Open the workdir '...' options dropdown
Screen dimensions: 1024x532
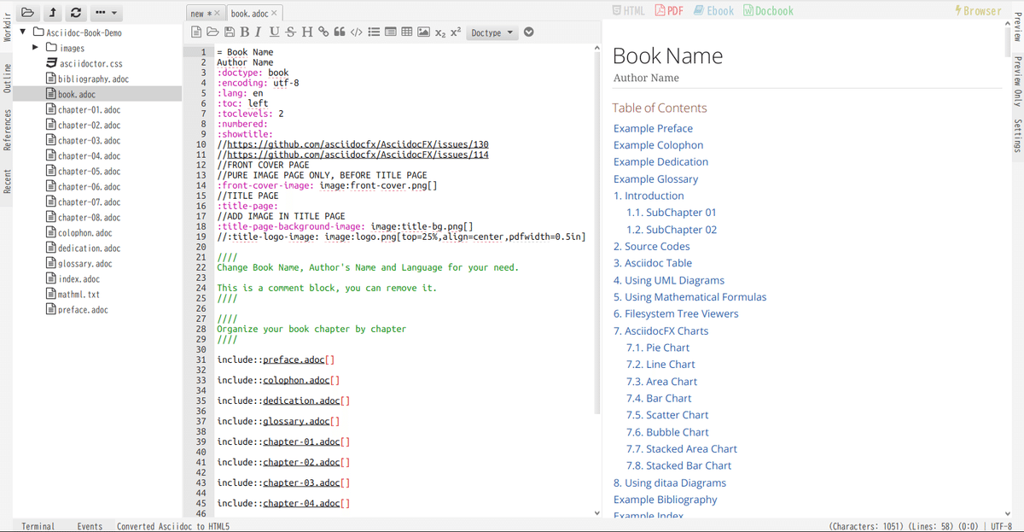(x=106, y=13)
